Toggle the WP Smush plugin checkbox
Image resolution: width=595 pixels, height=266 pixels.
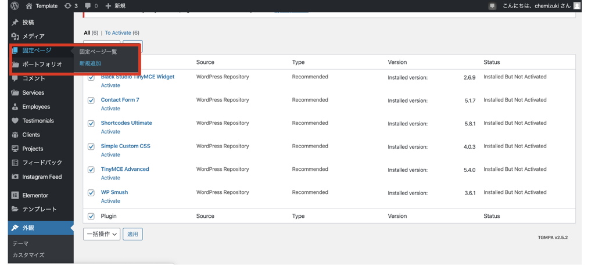91,193
